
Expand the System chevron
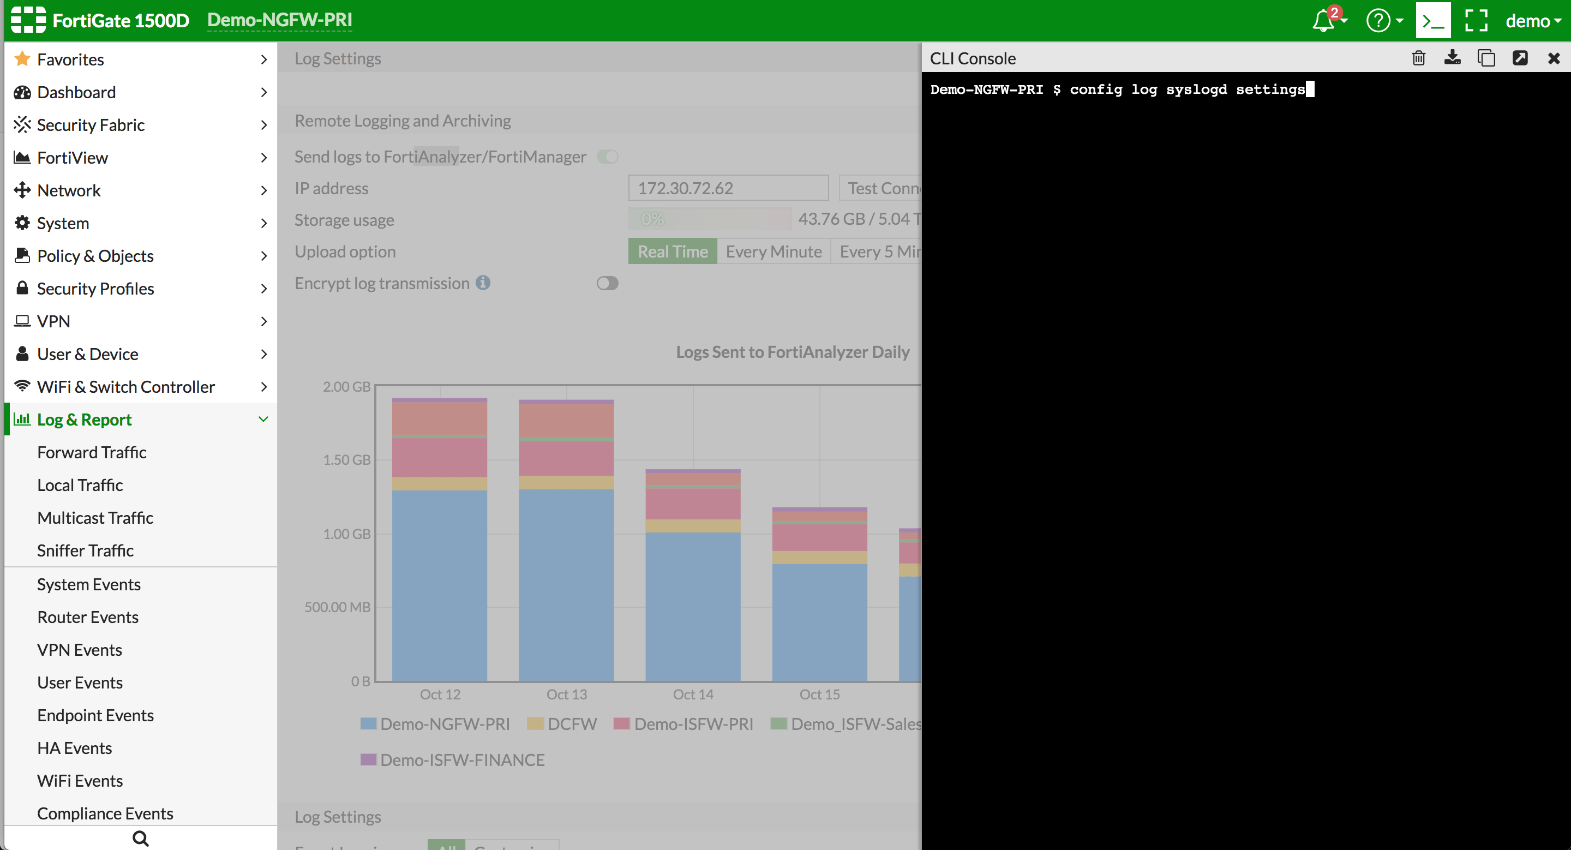pos(263,223)
